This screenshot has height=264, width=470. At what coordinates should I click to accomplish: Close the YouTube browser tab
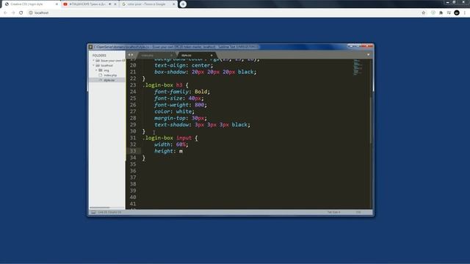[x=115, y=4]
